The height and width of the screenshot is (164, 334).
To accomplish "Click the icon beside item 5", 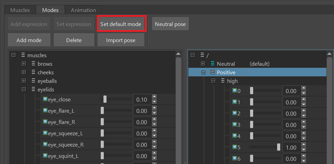I will [235, 147].
